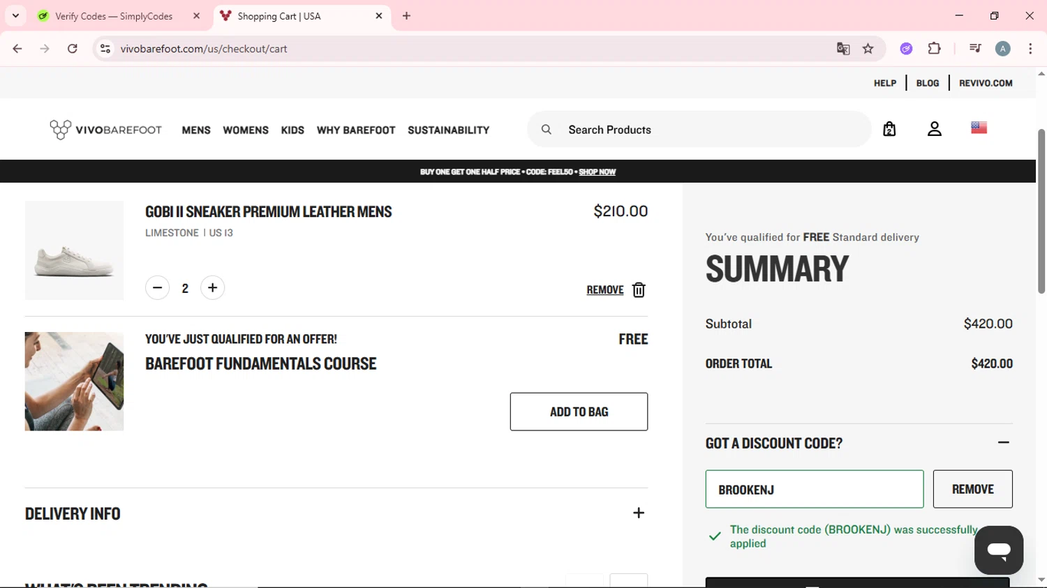This screenshot has height=588, width=1047.
Task: Click the BLOG link
Action: coord(928,83)
